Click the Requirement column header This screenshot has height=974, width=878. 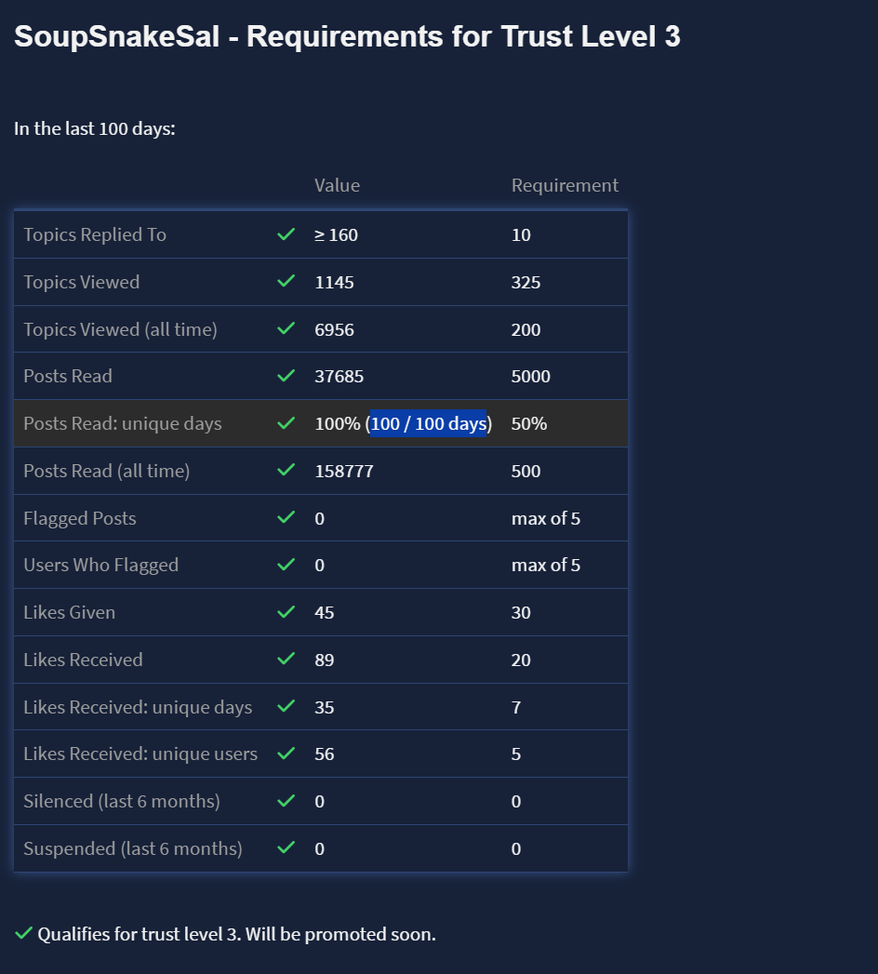coord(565,185)
